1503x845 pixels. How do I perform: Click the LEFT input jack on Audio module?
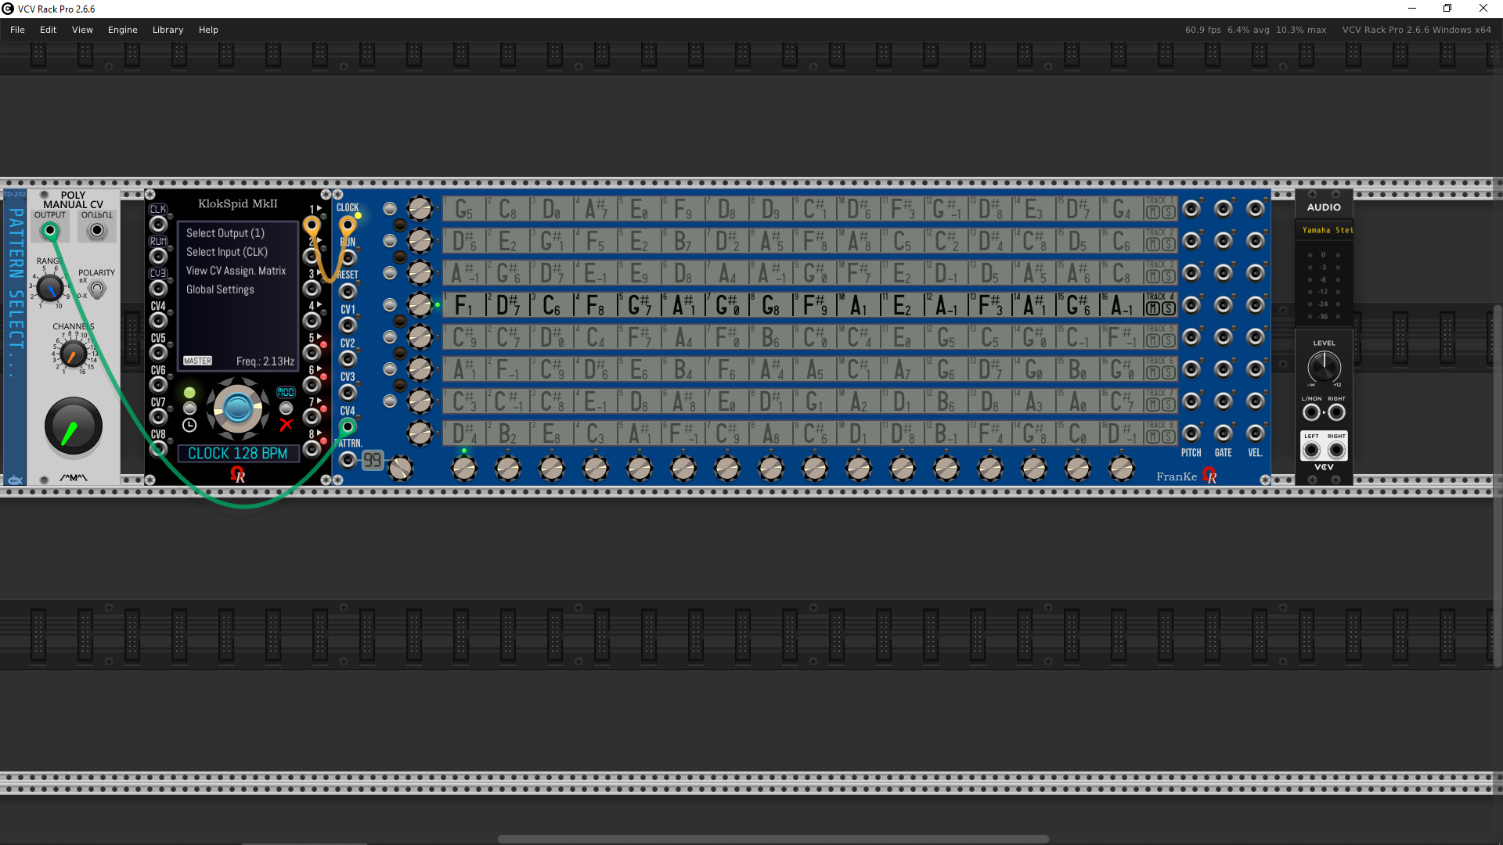click(1311, 450)
